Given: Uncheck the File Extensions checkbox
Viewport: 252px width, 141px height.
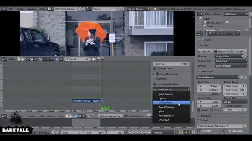Looking at the screenshot, I should [225, 131].
